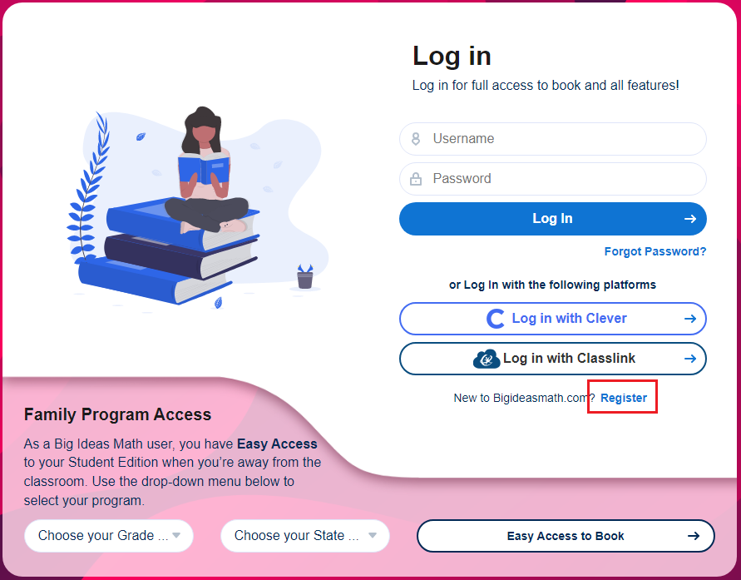741x580 pixels.
Task: Click the Clever C logo icon
Action: (x=495, y=319)
